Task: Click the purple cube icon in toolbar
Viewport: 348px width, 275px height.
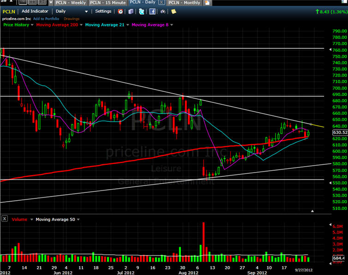Action: click(x=131, y=11)
